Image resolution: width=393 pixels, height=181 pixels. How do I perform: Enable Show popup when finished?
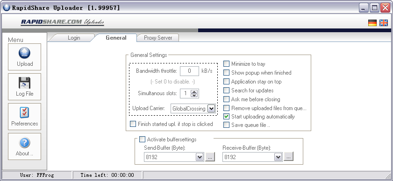(x=226, y=73)
